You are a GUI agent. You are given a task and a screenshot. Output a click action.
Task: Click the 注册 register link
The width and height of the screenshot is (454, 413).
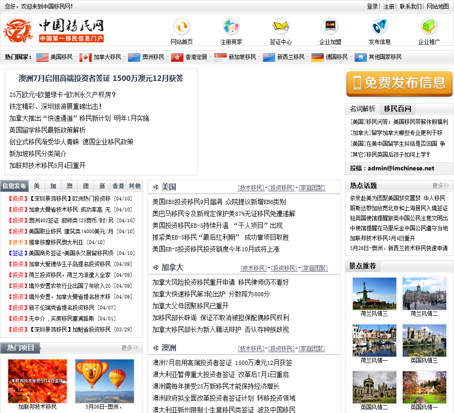(x=389, y=6)
